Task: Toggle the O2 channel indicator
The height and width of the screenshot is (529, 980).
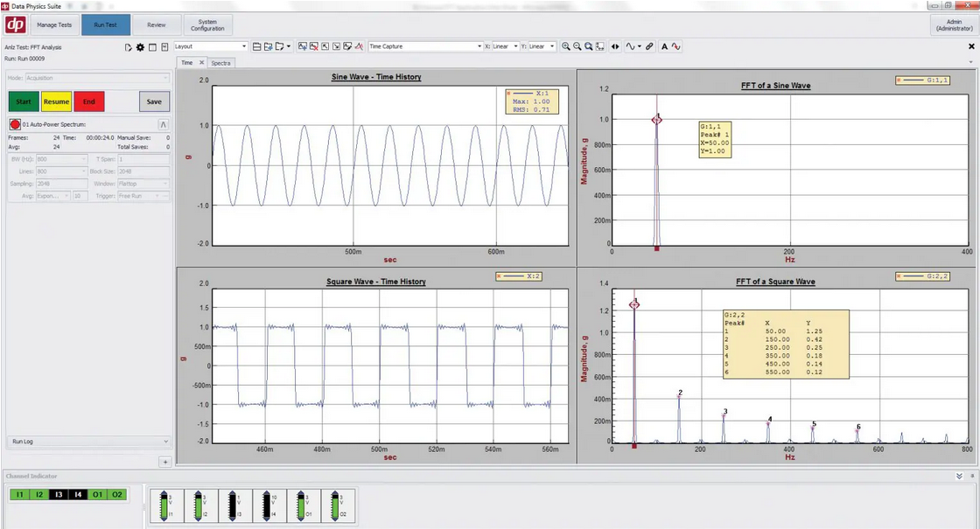Action: [x=117, y=495]
